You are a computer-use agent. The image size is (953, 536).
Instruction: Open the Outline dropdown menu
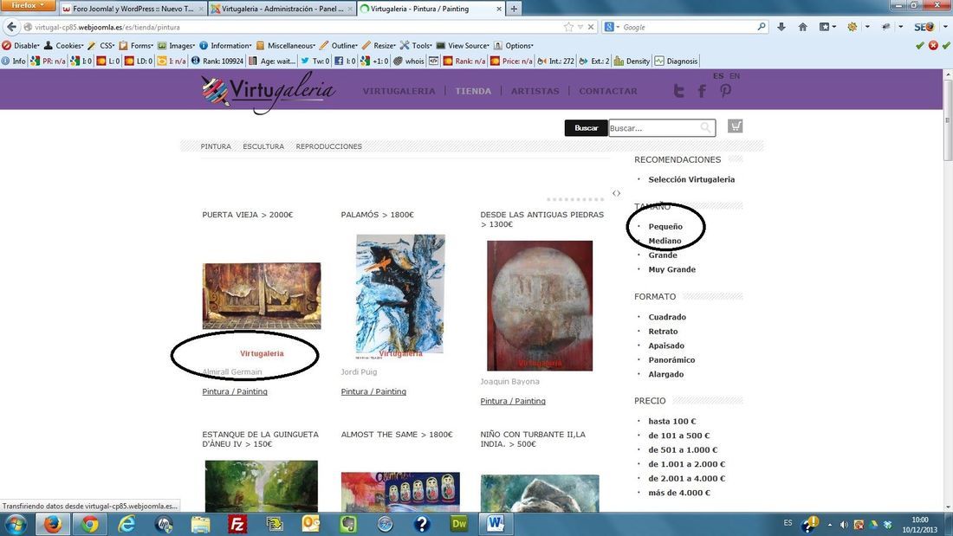tap(339, 46)
